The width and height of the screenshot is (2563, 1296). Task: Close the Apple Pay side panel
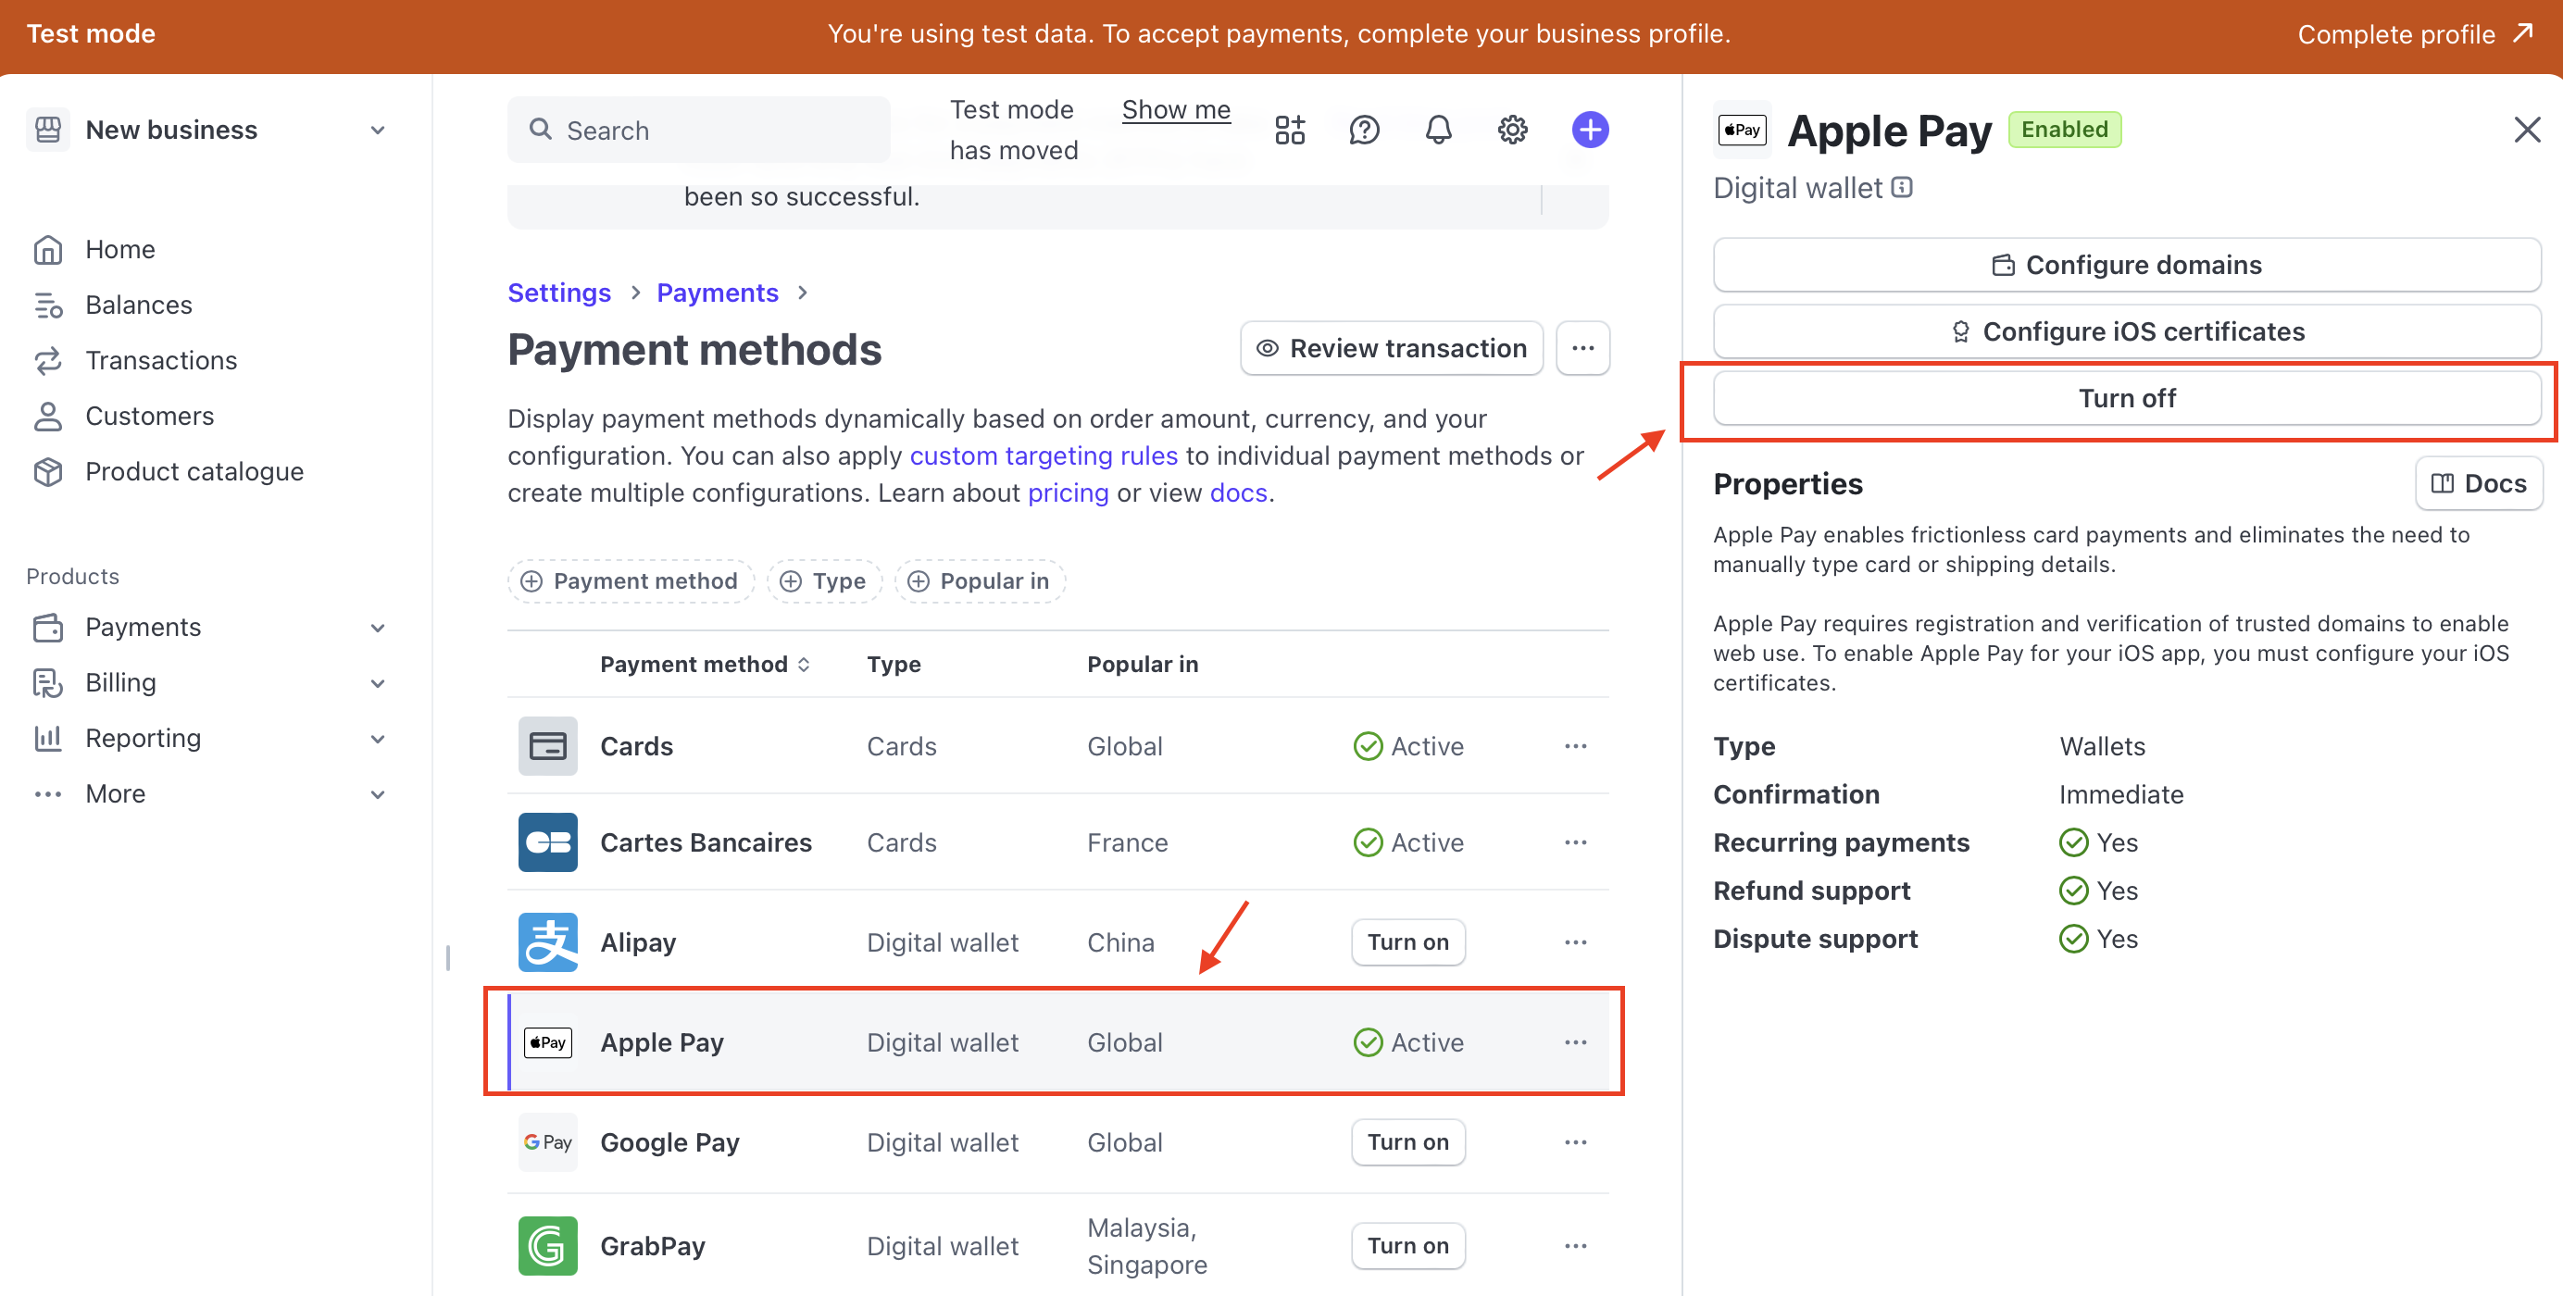point(2526,131)
